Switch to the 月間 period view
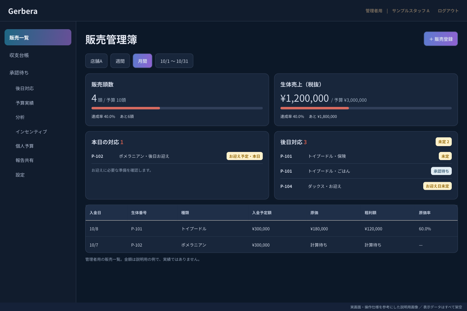The height and width of the screenshot is (311, 467). coord(142,61)
